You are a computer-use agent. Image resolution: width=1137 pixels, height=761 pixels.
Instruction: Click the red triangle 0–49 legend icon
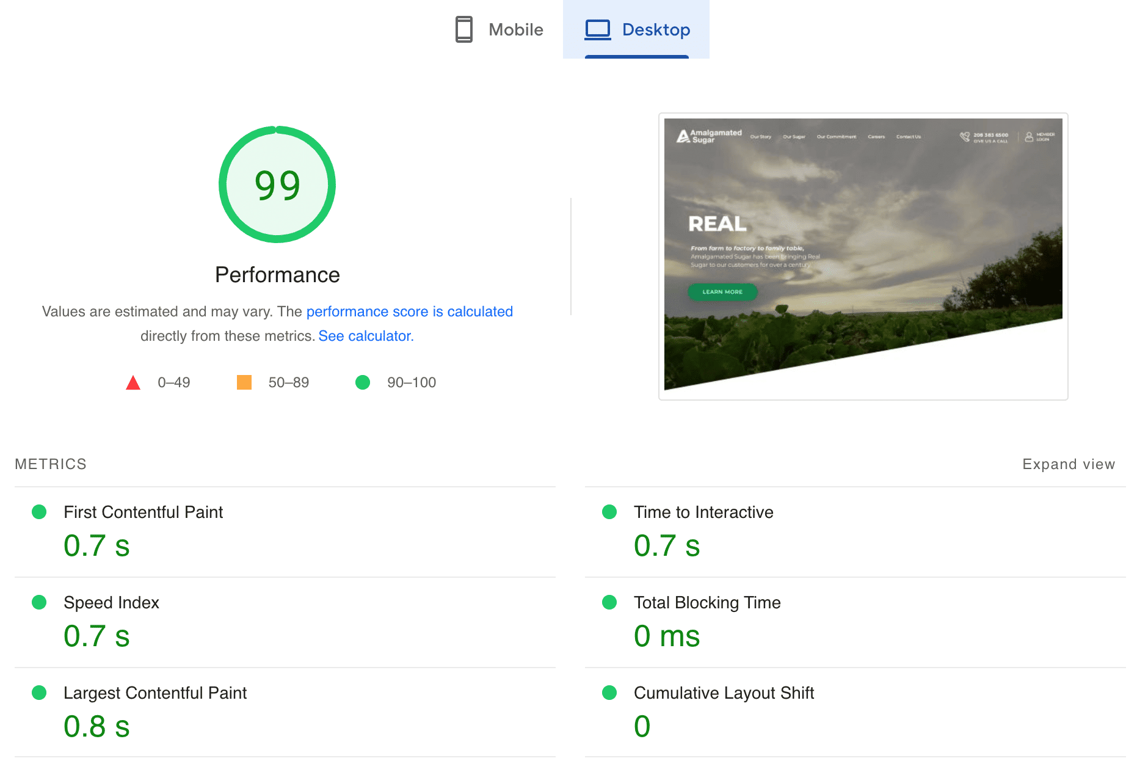point(133,382)
